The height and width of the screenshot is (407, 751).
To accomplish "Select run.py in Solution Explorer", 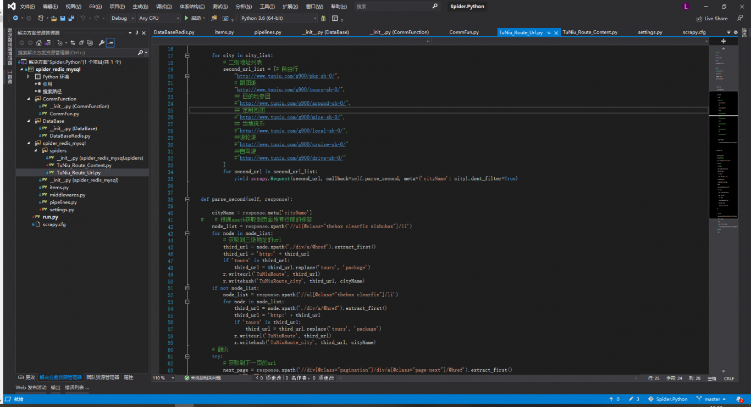I will (50, 217).
